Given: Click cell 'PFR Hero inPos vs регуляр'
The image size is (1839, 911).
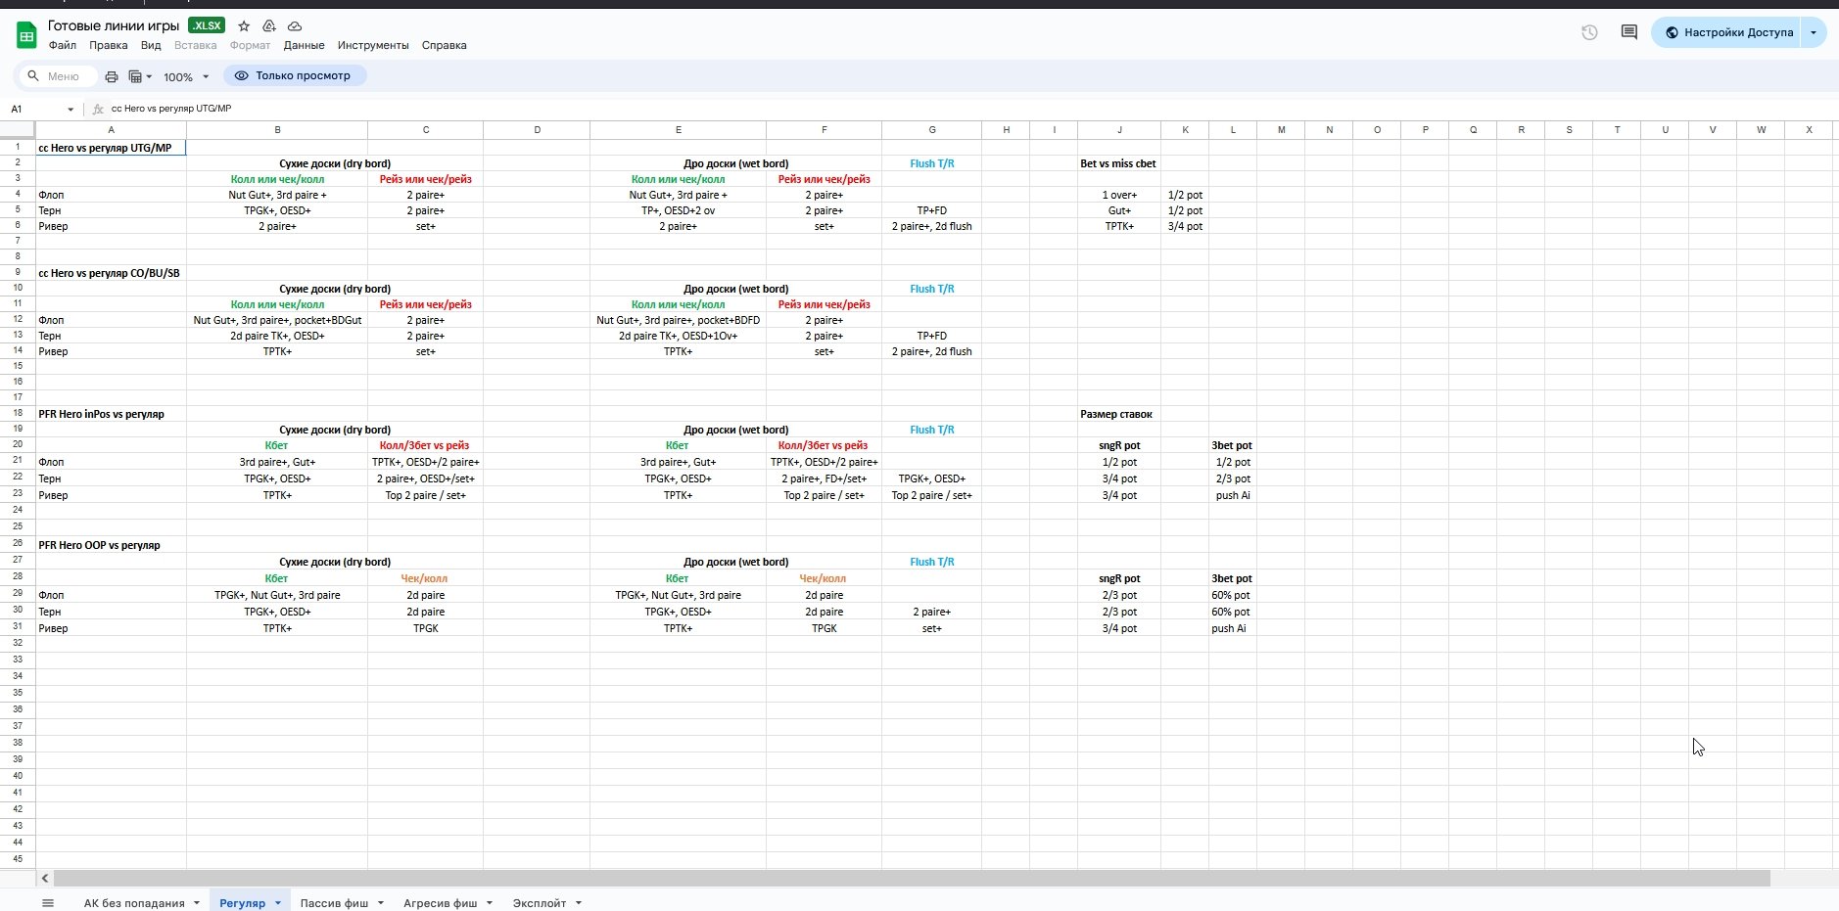Looking at the screenshot, I should pyautogui.click(x=111, y=414).
